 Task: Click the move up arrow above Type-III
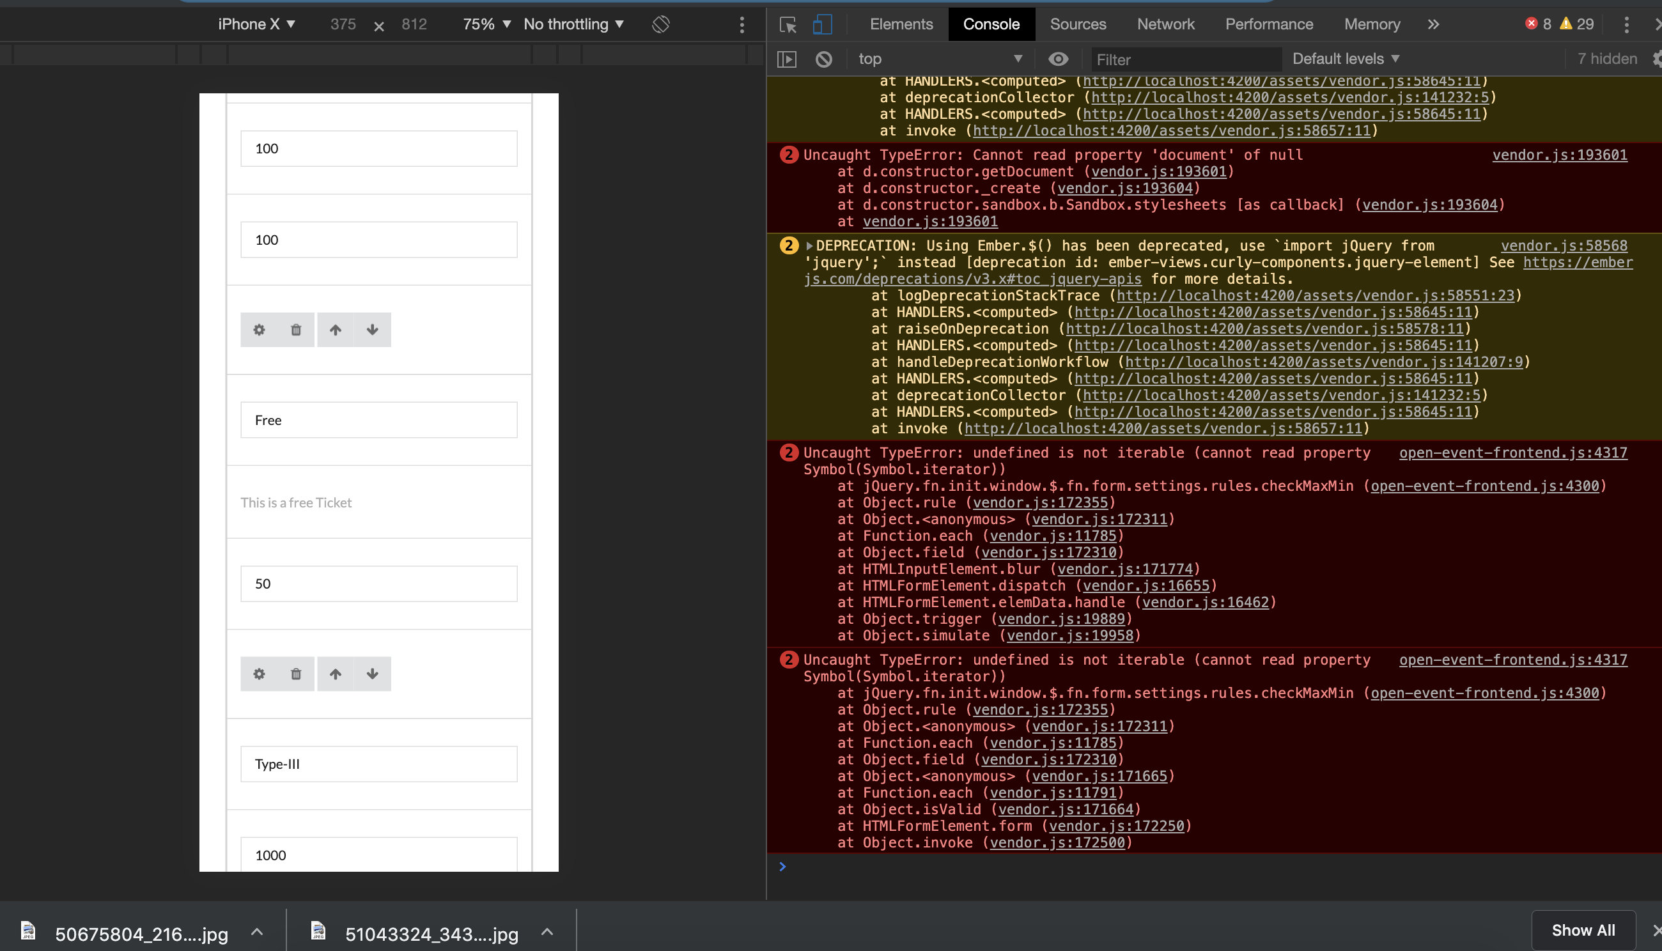click(x=335, y=674)
